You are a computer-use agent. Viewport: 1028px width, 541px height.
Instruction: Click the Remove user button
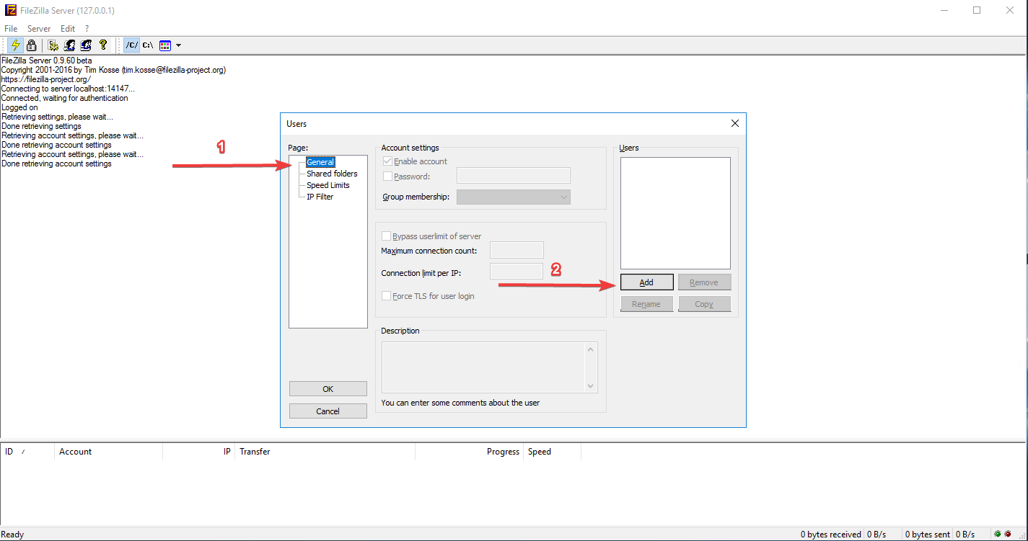704,282
